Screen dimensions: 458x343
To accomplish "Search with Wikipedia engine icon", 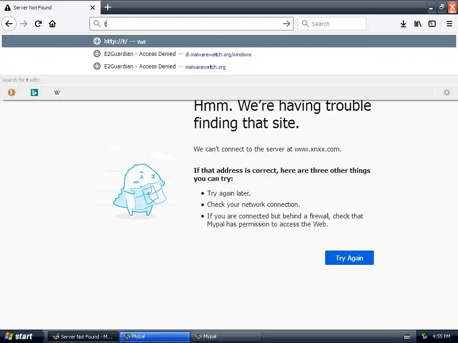I will (57, 92).
